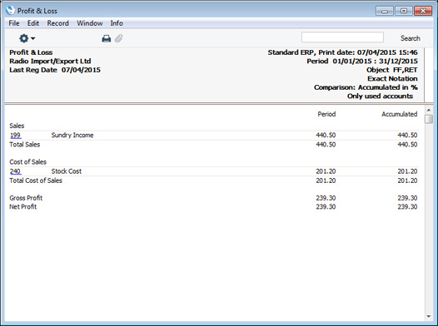Screen dimensions: 438x326
Task: Click the Total Sales row label
Action: click(25, 145)
